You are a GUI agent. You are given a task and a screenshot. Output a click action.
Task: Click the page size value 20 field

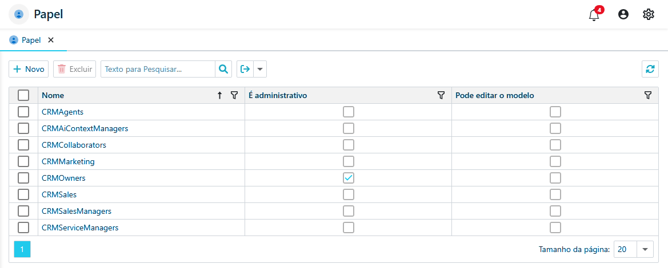(625, 249)
